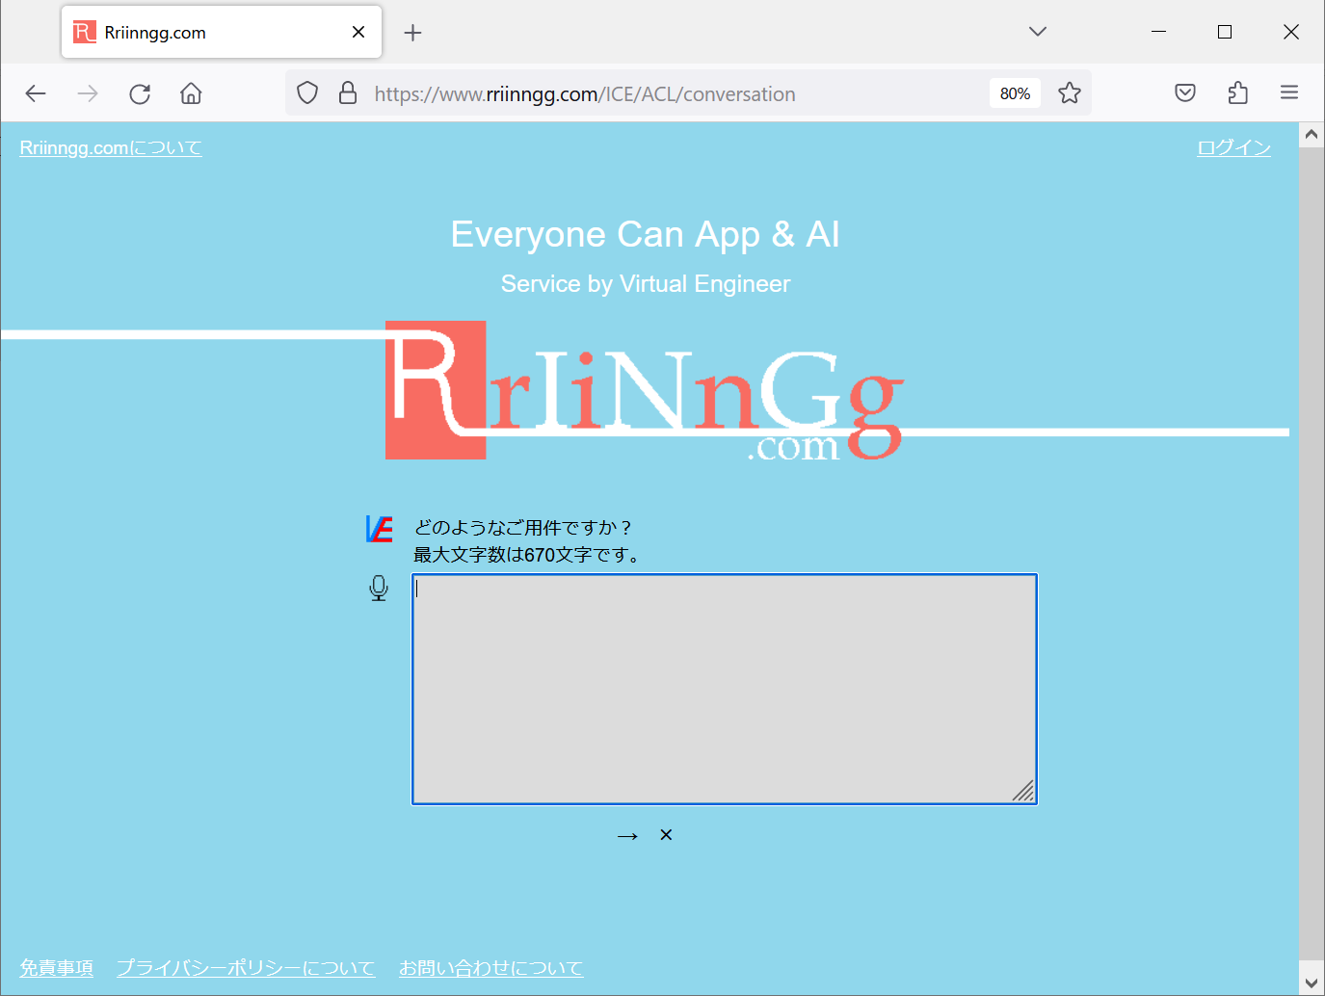Viewport: 1325px width, 996px height.
Task: Click 'Service by Virtual Engineer' text
Action: tap(646, 284)
